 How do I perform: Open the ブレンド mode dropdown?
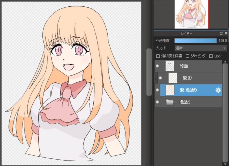pos(201,48)
